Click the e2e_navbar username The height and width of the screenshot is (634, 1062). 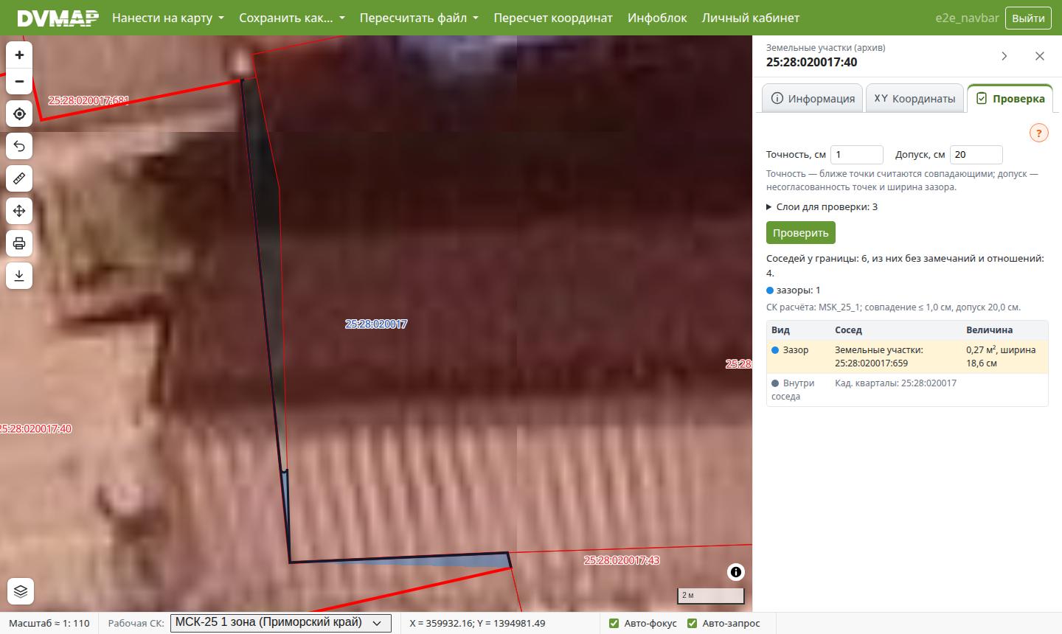965,18
